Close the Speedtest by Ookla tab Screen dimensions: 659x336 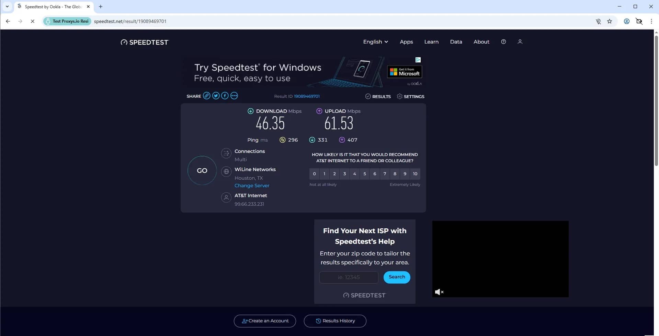(x=88, y=7)
